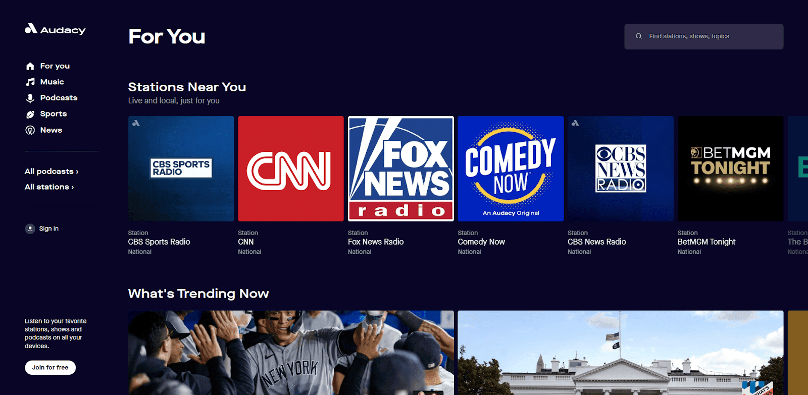The height and width of the screenshot is (395, 808).
Task: Click the Audacy badge on CBS News tile
Action: click(x=575, y=123)
